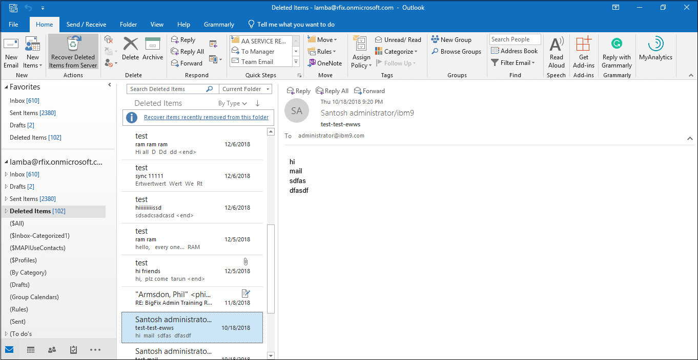Toggle sort order arrow in message list
This screenshot has height=360, width=698.
tap(257, 103)
